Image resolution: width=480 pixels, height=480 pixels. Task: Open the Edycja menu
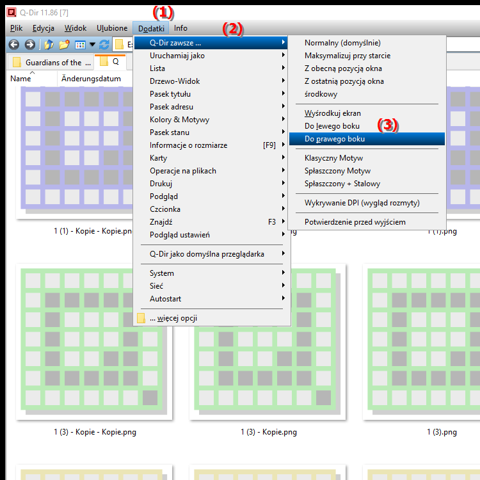(44, 28)
